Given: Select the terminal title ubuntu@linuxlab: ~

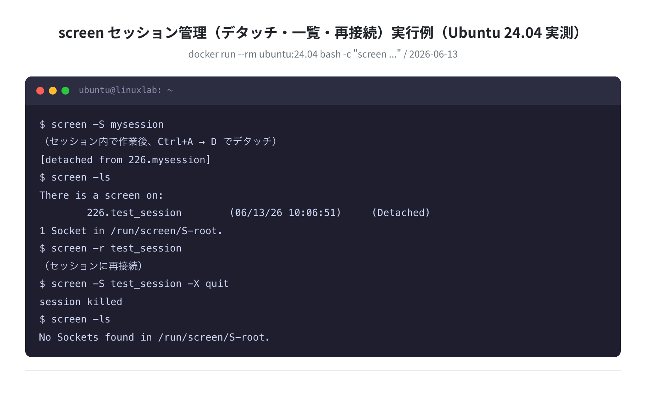Looking at the screenshot, I should pos(126,90).
